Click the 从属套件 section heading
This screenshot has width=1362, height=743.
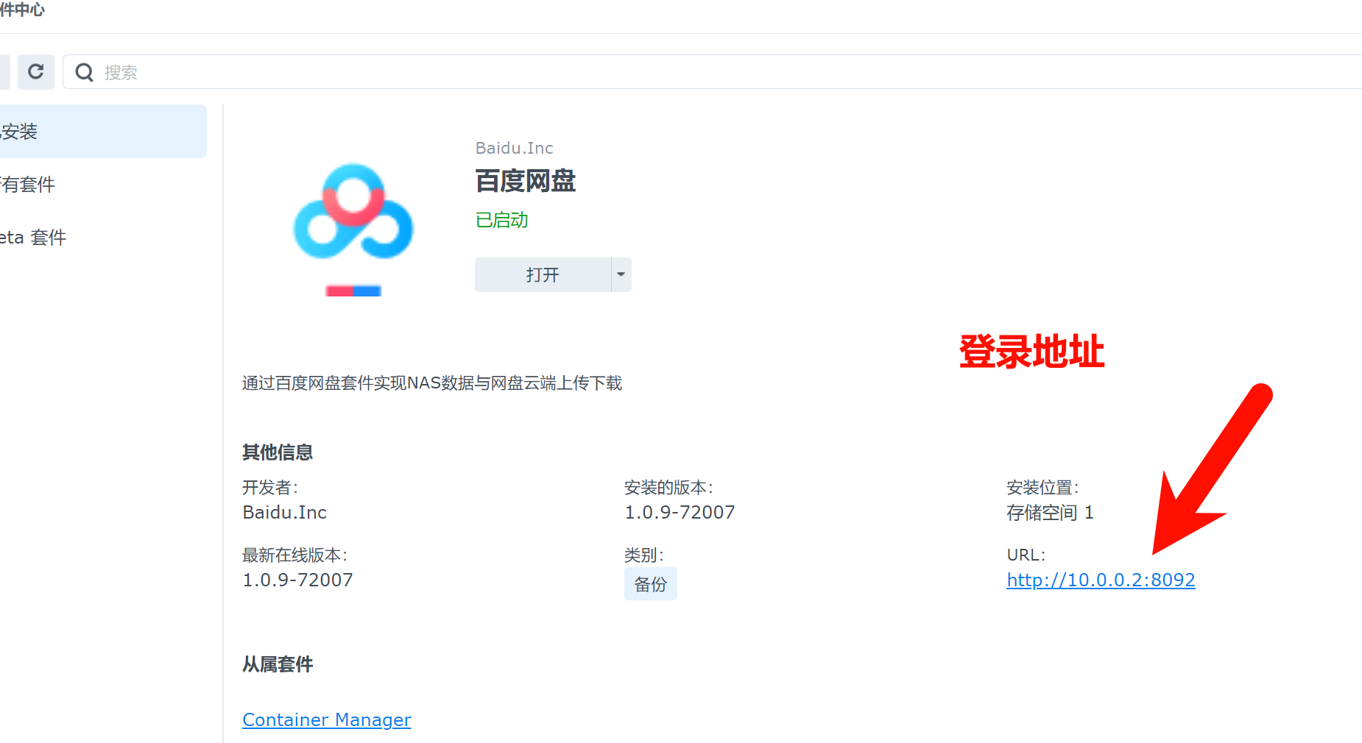pyautogui.click(x=278, y=664)
